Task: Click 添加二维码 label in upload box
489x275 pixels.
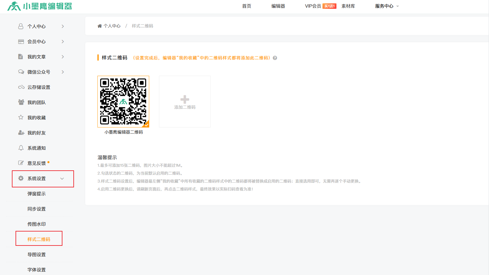Action: [185, 107]
